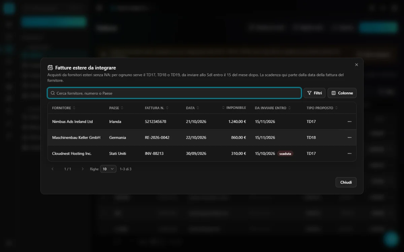The image size is (404, 252).
Task: Click the 1.240,00 € amount
Action: click(237, 122)
